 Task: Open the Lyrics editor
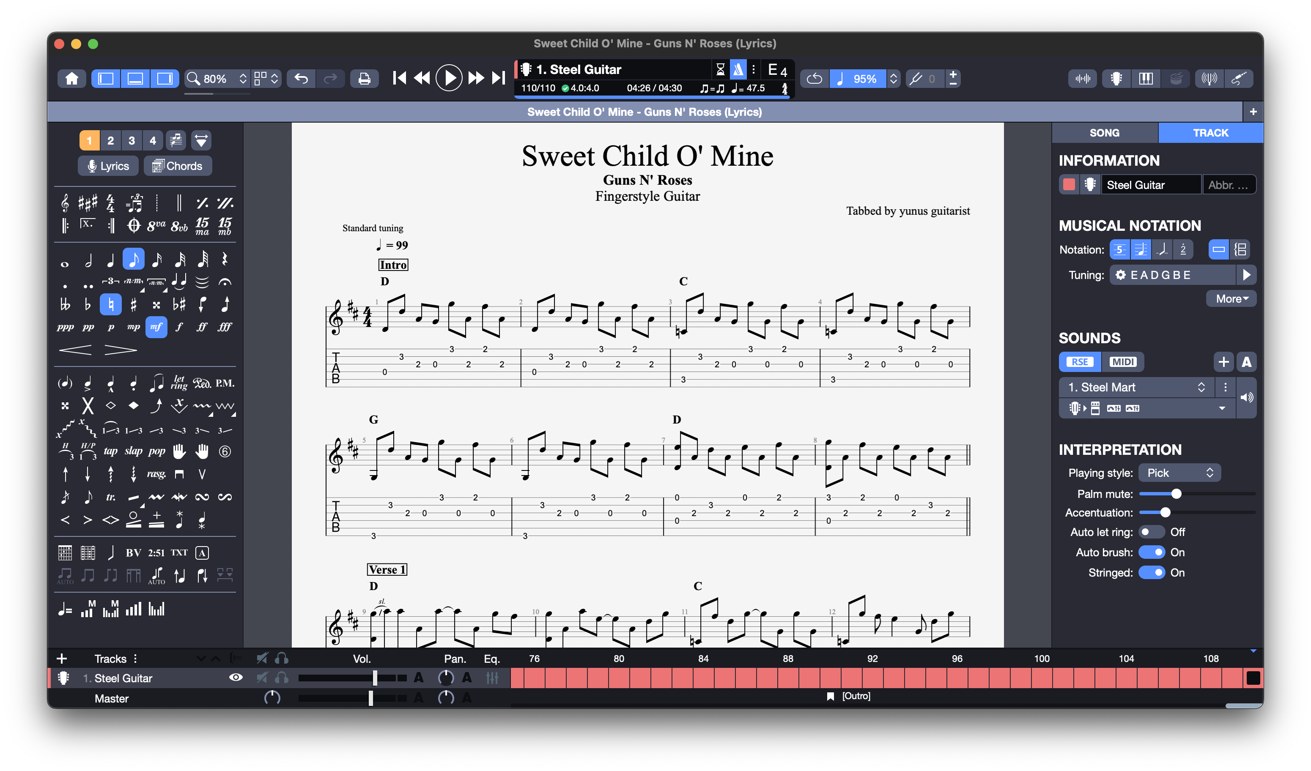coord(108,166)
